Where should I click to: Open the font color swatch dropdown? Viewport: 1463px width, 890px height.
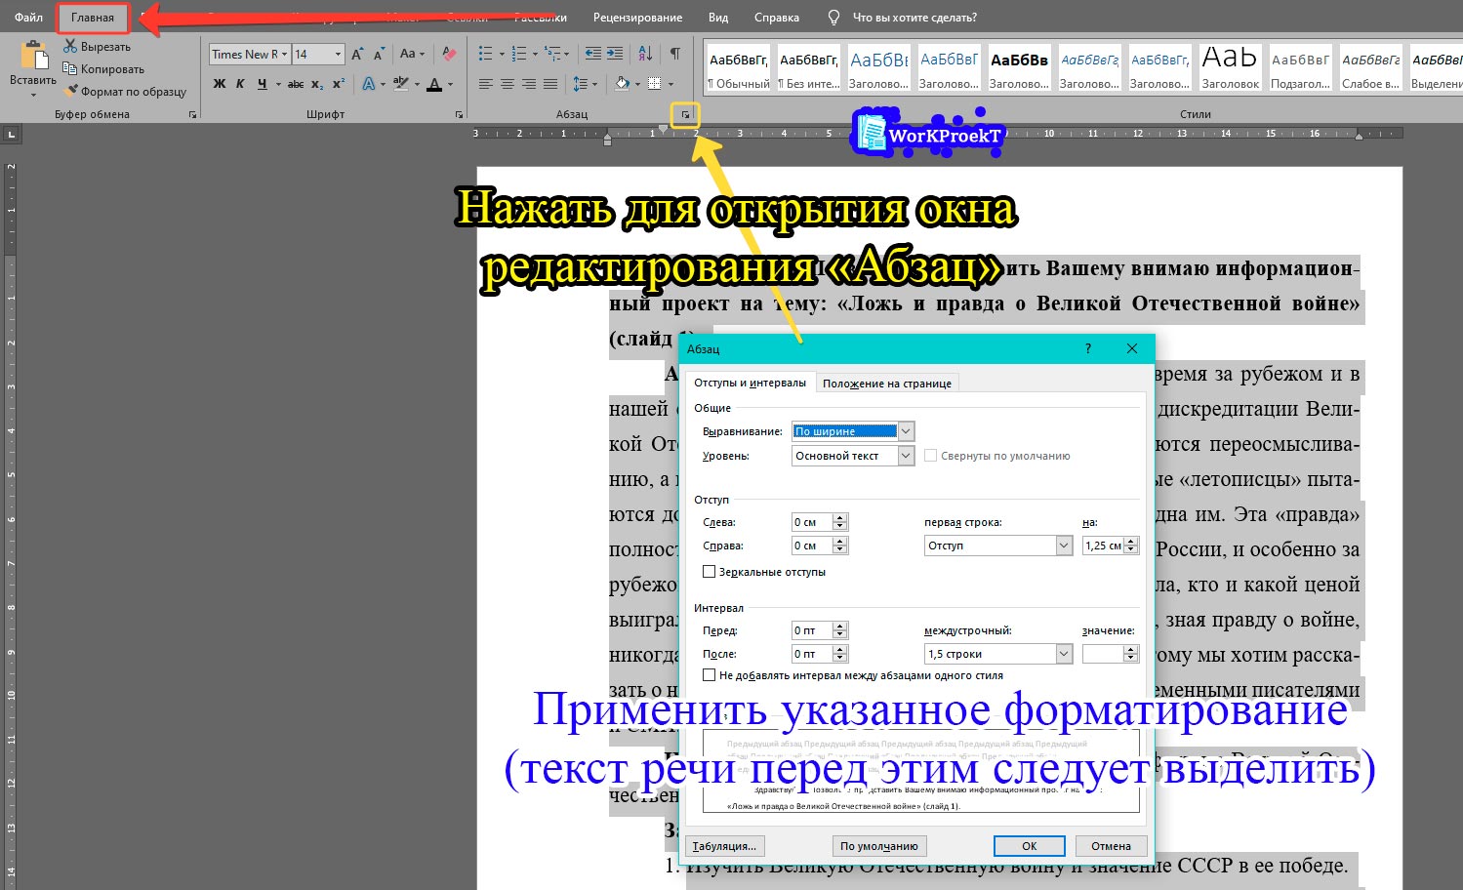[x=448, y=85]
